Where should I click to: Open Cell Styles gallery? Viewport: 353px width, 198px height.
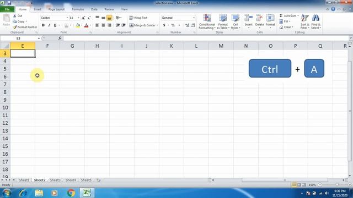click(236, 21)
